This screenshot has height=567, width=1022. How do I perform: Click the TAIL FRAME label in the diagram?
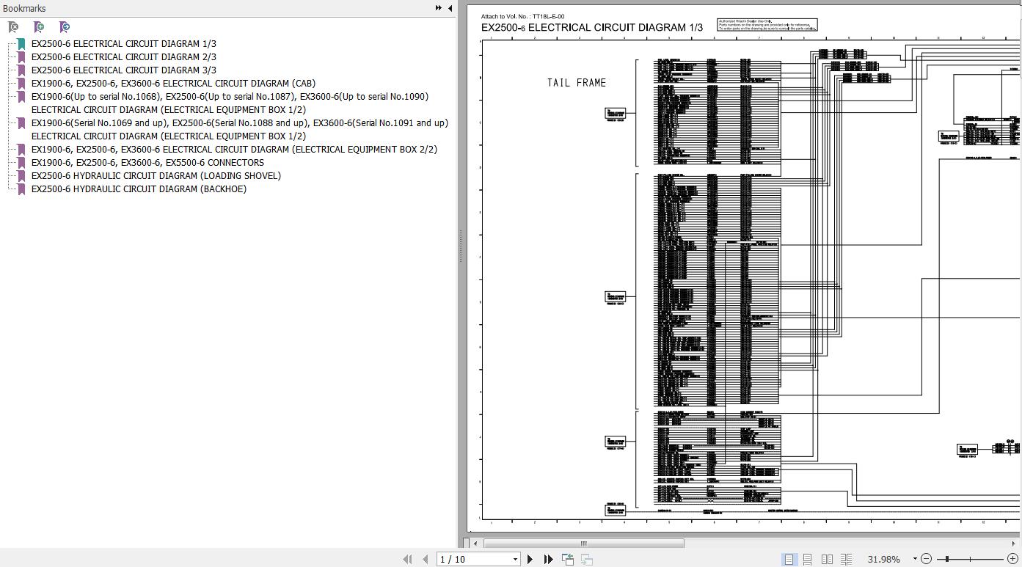tap(577, 83)
